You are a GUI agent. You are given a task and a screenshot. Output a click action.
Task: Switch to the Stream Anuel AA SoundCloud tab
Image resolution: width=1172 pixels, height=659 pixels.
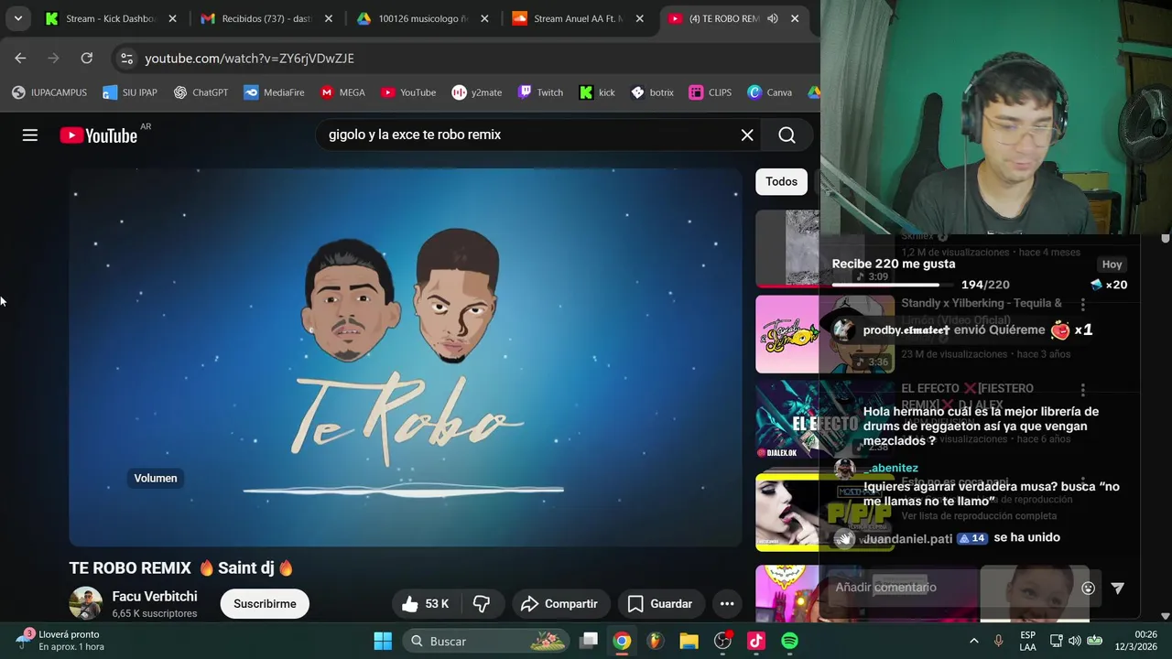tap(579, 18)
